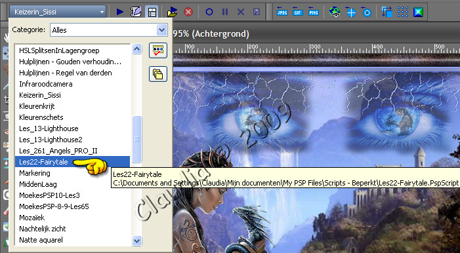Choose the MiddenLaag script

[72, 184]
